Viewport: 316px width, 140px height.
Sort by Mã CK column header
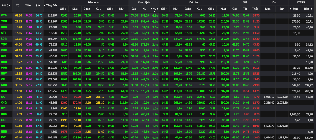(6, 6)
